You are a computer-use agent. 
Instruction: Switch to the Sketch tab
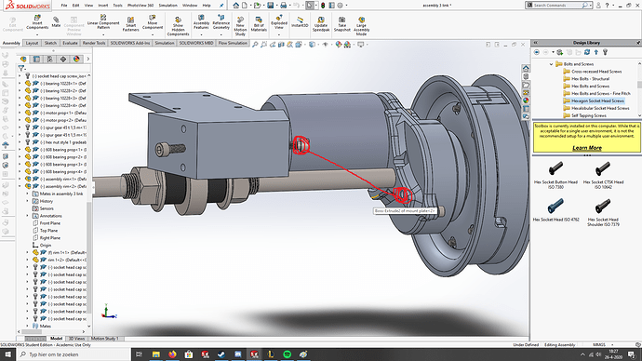tap(50, 43)
